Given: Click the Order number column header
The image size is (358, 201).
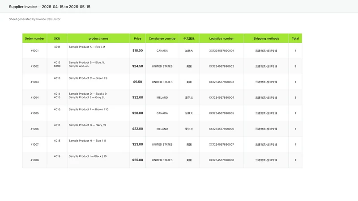Looking at the screenshot, I should [x=35, y=38].
